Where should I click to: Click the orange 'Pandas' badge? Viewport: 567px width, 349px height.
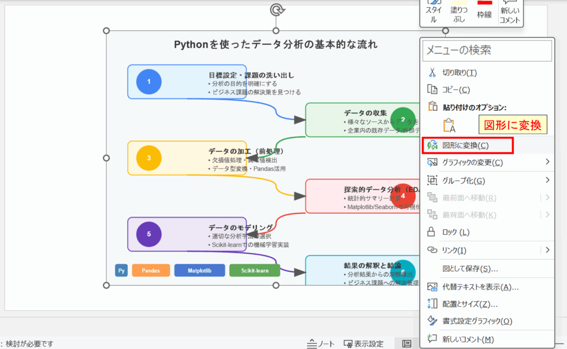point(151,270)
